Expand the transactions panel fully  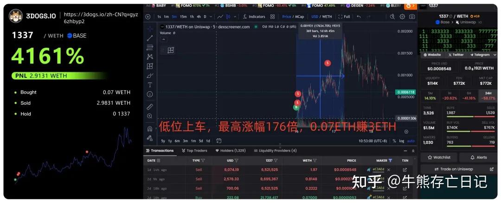[x=413, y=151]
